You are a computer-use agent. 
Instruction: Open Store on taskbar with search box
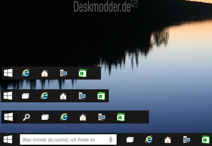coord(206,139)
